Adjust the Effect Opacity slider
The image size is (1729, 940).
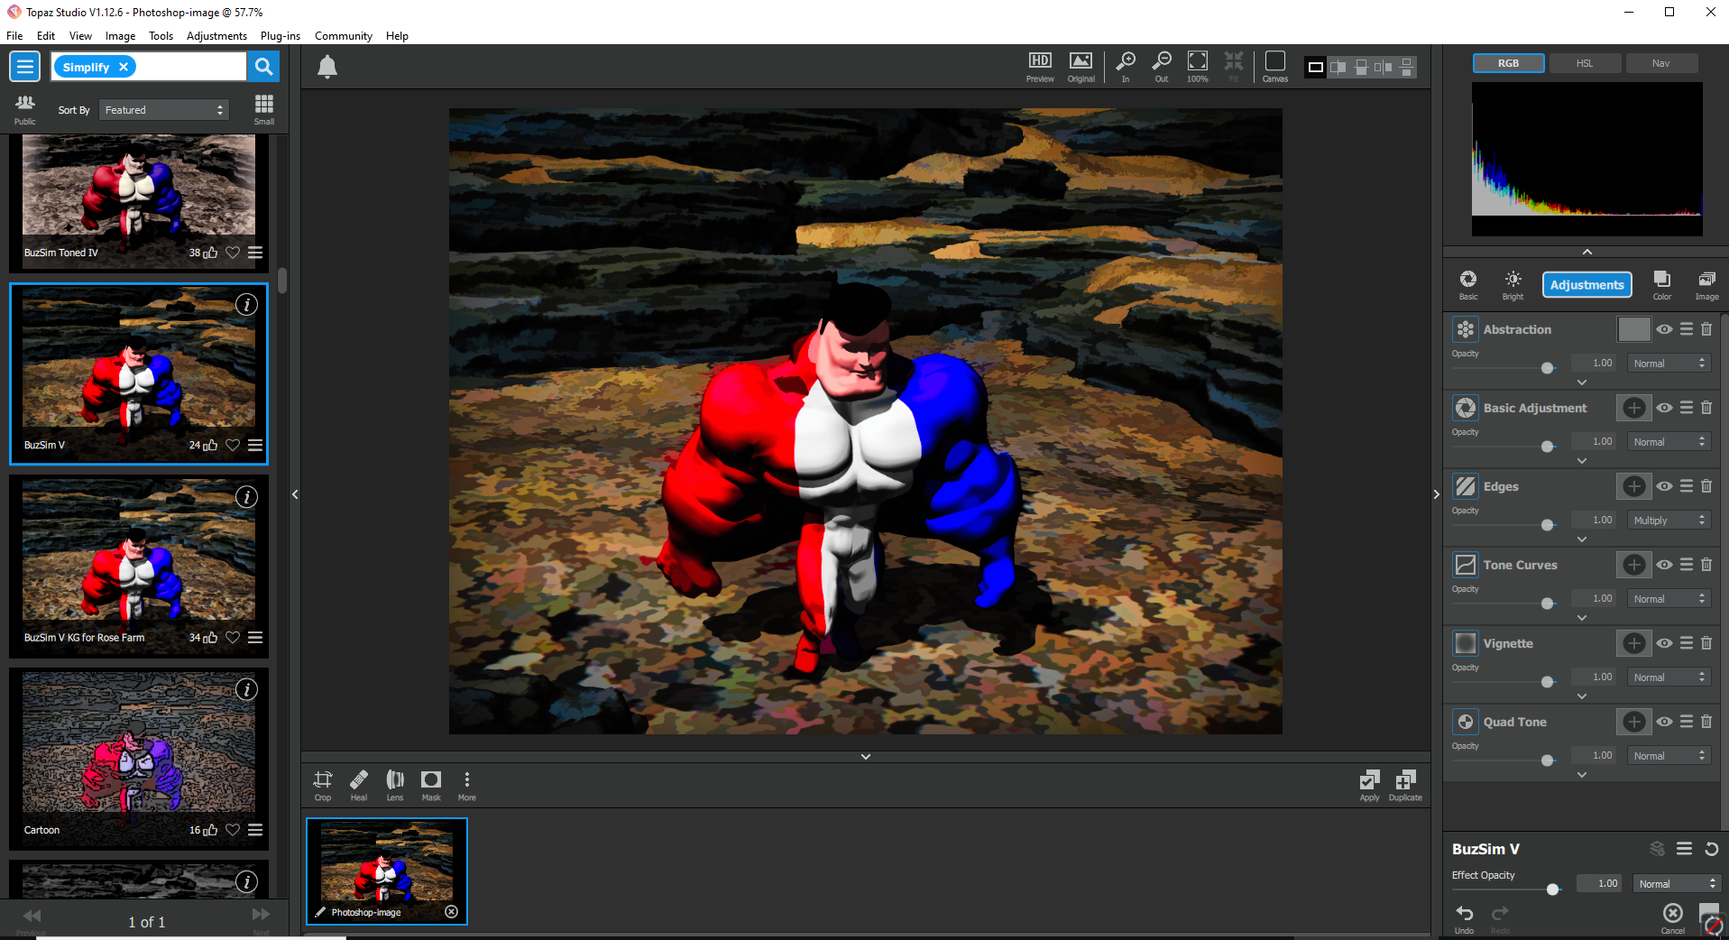point(1553,889)
